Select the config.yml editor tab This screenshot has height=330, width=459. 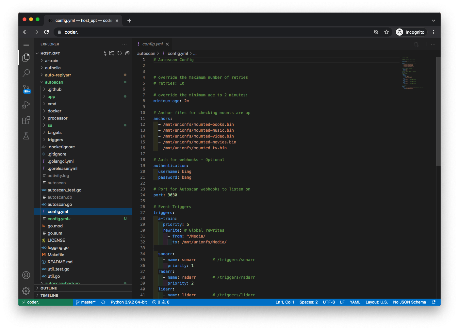[152, 44]
